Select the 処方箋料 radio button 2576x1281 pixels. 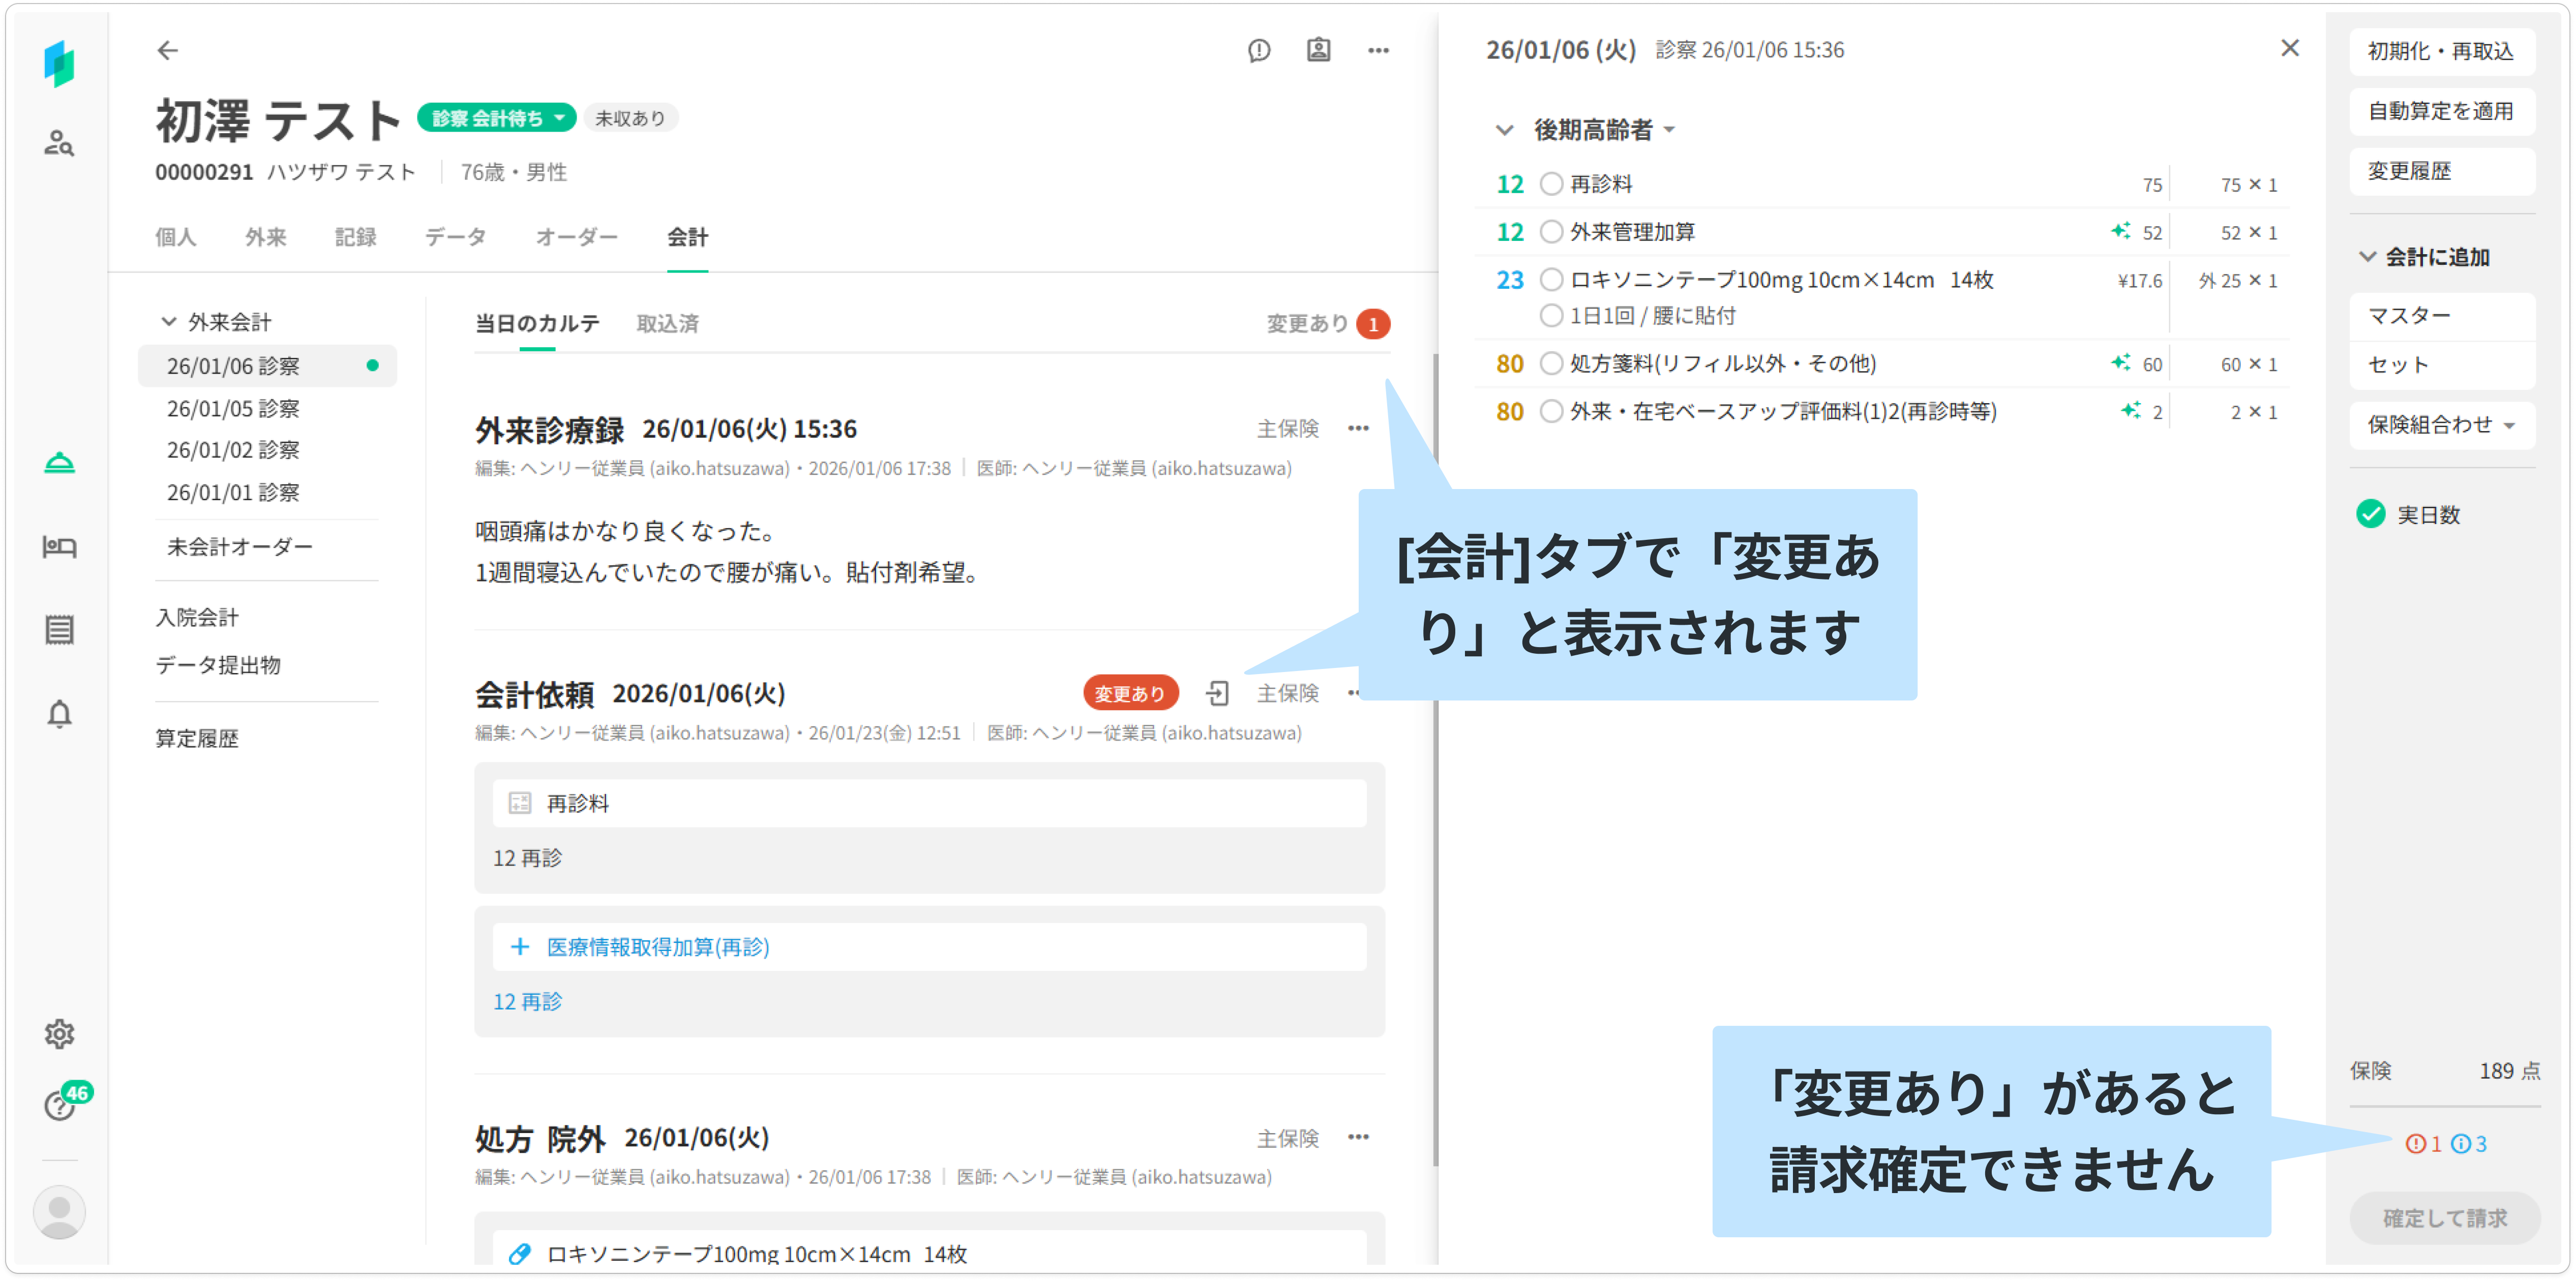click(1551, 363)
